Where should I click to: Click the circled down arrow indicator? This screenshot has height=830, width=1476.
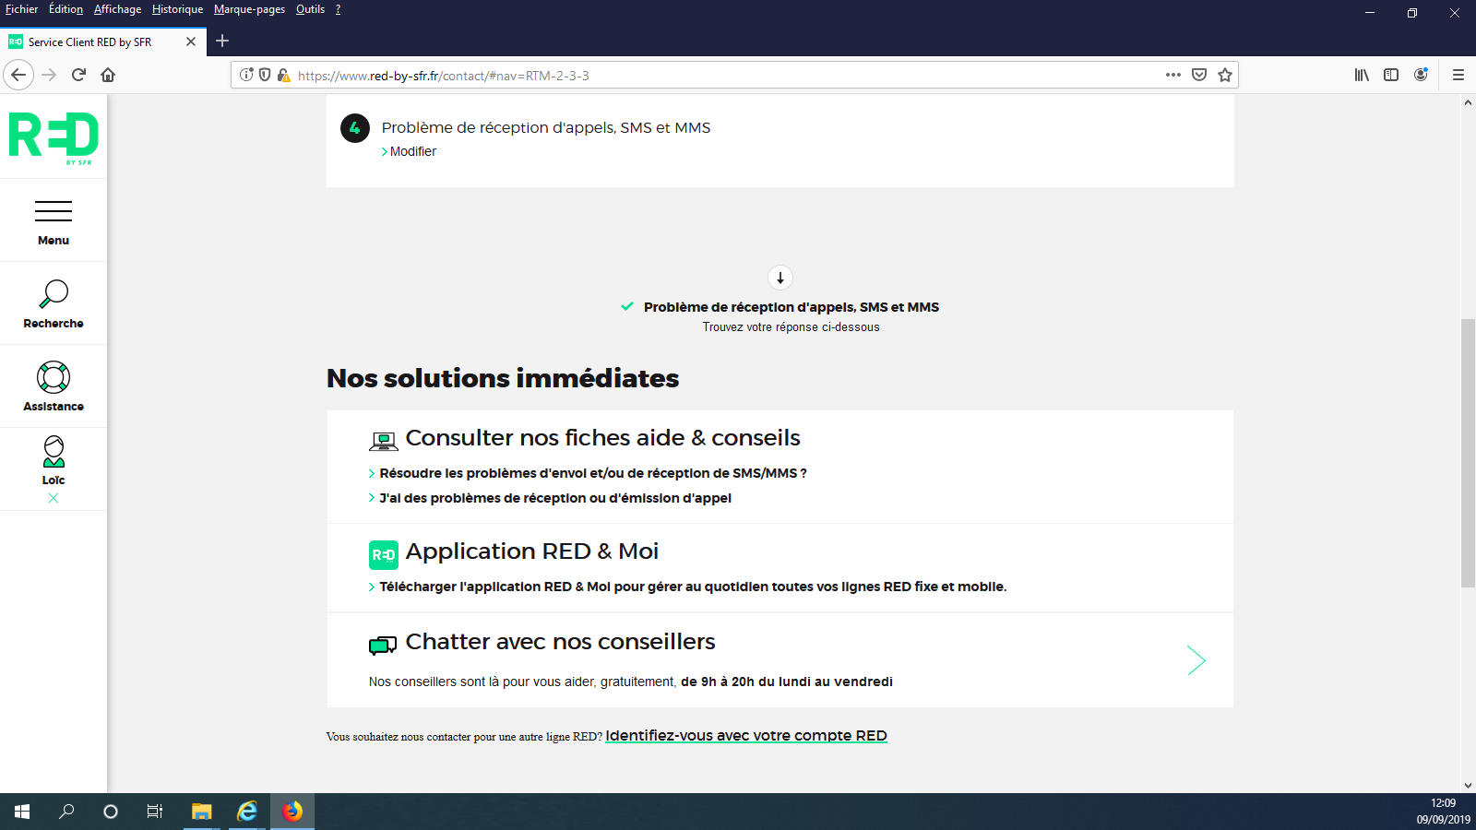point(780,278)
